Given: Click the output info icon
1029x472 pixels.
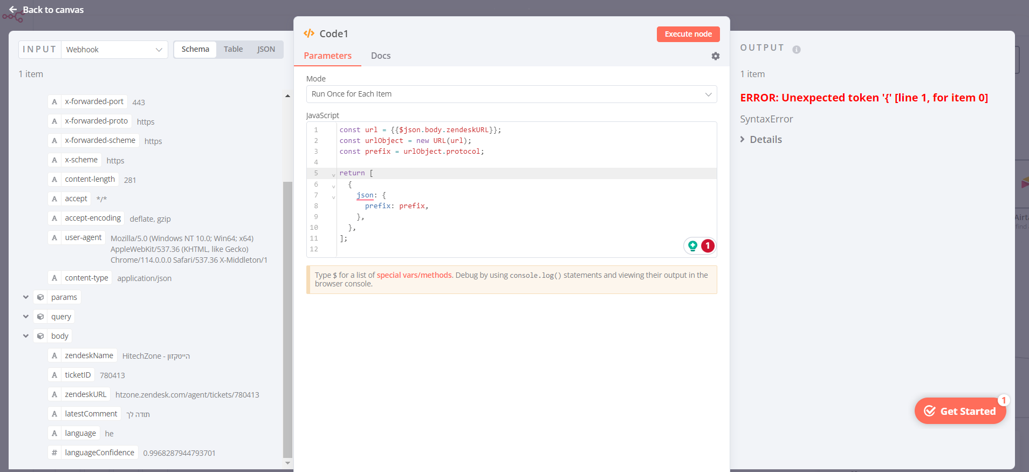Looking at the screenshot, I should coord(797,50).
